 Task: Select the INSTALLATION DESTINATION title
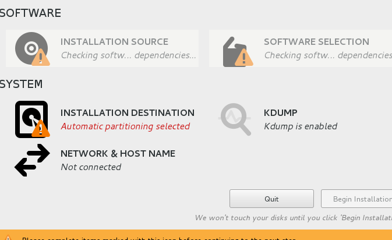pyautogui.click(x=127, y=113)
